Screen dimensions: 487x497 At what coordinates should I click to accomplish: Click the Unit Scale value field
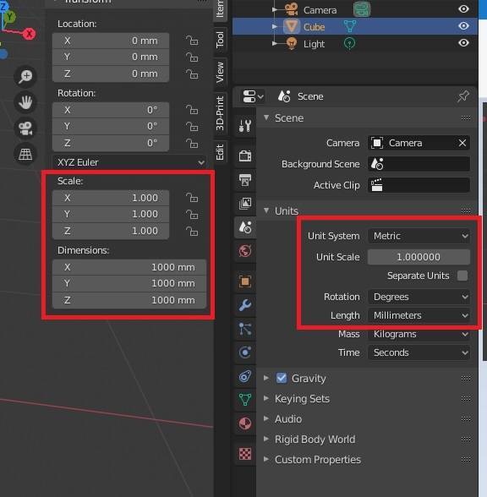click(x=419, y=257)
